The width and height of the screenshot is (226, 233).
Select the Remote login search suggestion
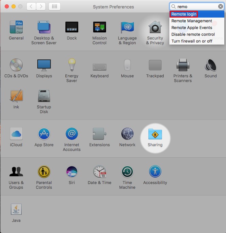197,14
